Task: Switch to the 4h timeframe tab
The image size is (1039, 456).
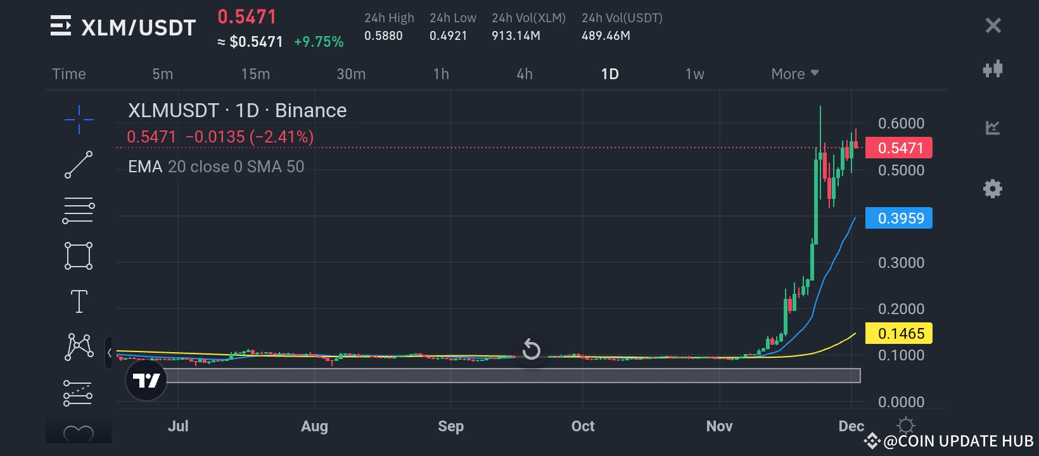Action: pyautogui.click(x=525, y=74)
